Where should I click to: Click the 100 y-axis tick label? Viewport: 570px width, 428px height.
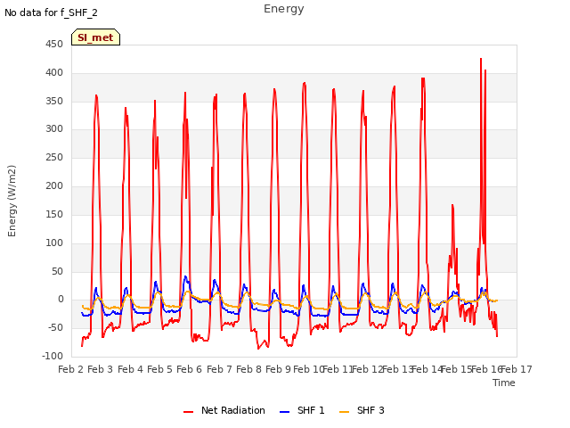[x=54, y=243]
